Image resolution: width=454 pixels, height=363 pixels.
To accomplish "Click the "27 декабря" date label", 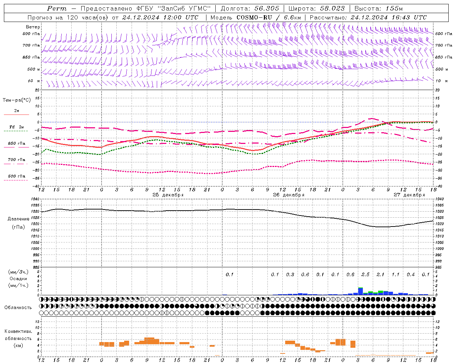I will coord(409,195).
